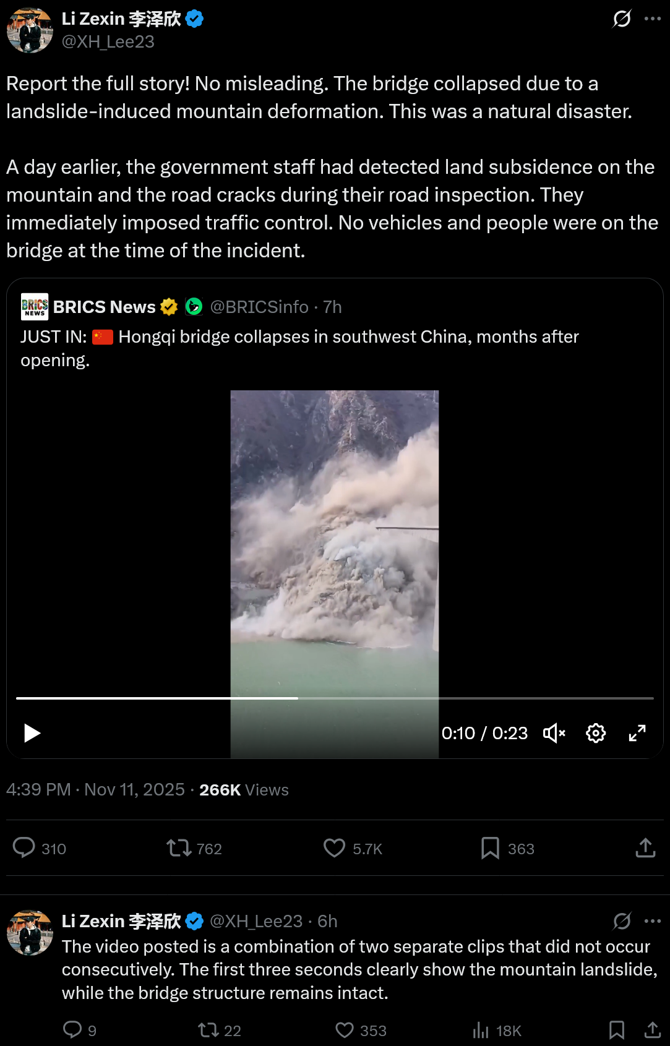This screenshot has height=1046, width=670.
Task: Expand video to fullscreen
Action: click(637, 733)
